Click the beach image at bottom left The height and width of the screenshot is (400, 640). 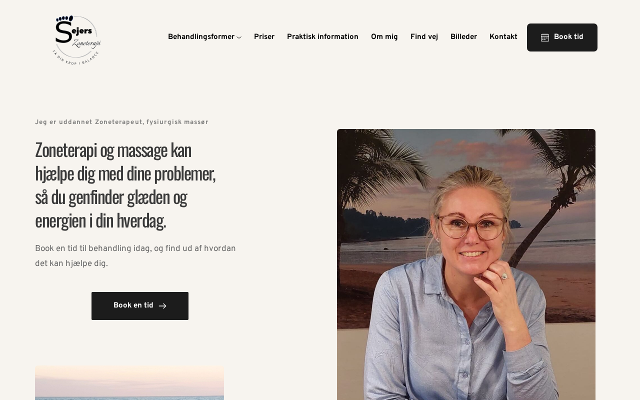129,383
